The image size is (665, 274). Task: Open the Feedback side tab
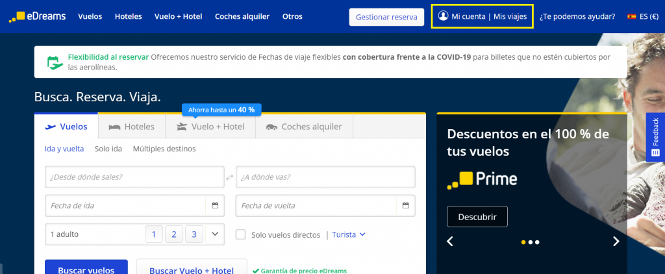(x=655, y=136)
